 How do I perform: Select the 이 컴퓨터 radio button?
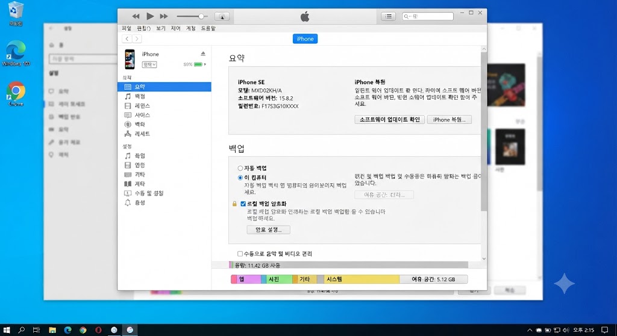tap(240, 177)
